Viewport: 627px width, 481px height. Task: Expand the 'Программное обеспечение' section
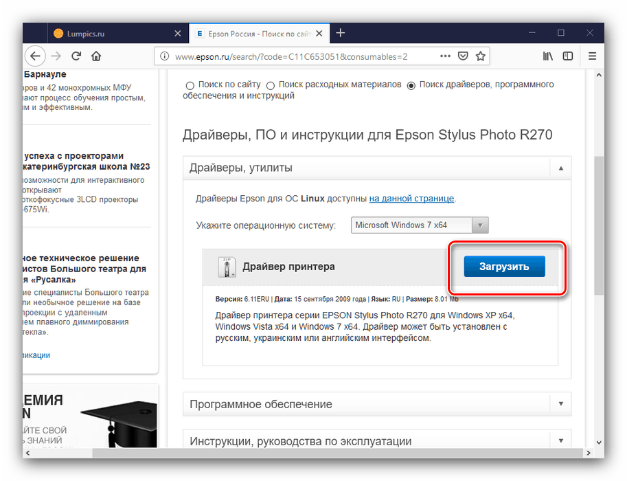click(560, 404)
